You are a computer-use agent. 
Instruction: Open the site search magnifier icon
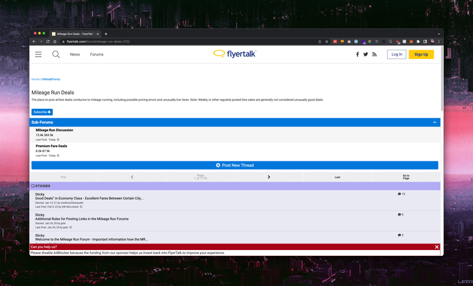(56, 54)
